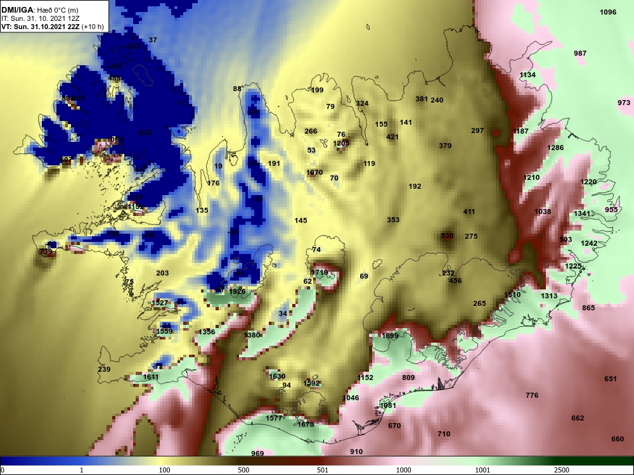Image resolution: width=634 pixels, height=475 pixels.
Task: Click the map value '809'
Action: coord(408,377)
